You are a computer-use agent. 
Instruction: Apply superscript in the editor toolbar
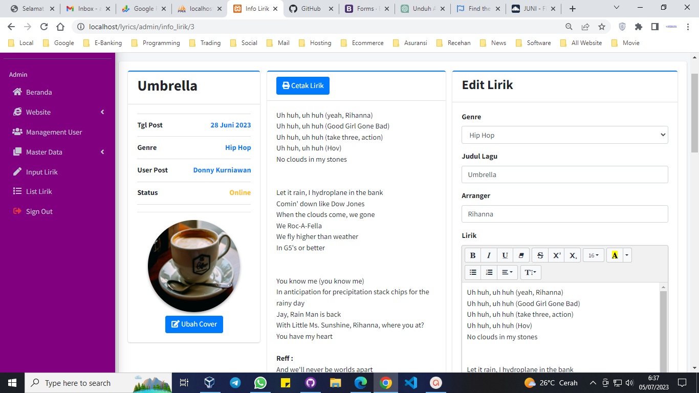(x=557, y=255)
